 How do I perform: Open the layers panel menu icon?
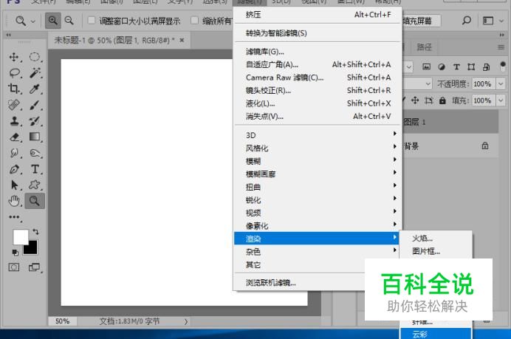501,47
